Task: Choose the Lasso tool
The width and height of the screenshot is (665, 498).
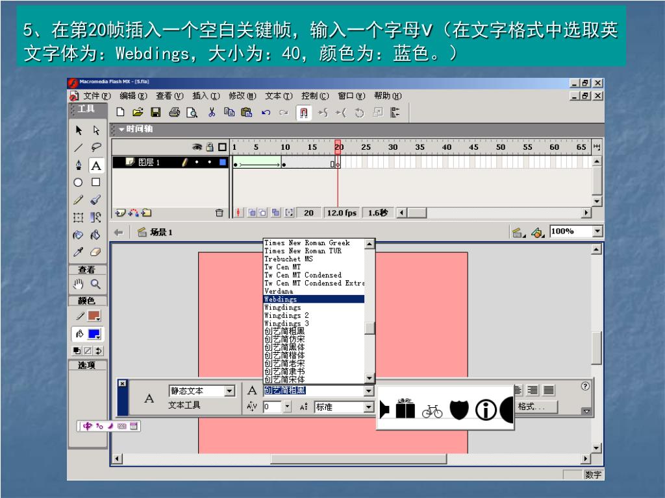Action: coord(96,147)
